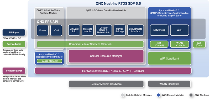Select the Cellular Resource Manager block
The image size is (210, 101).
(106, 56)
